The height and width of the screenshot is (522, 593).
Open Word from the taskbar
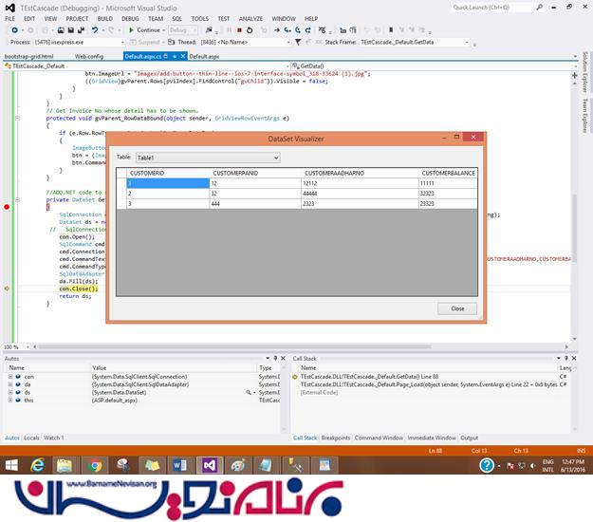coord(182,464)
